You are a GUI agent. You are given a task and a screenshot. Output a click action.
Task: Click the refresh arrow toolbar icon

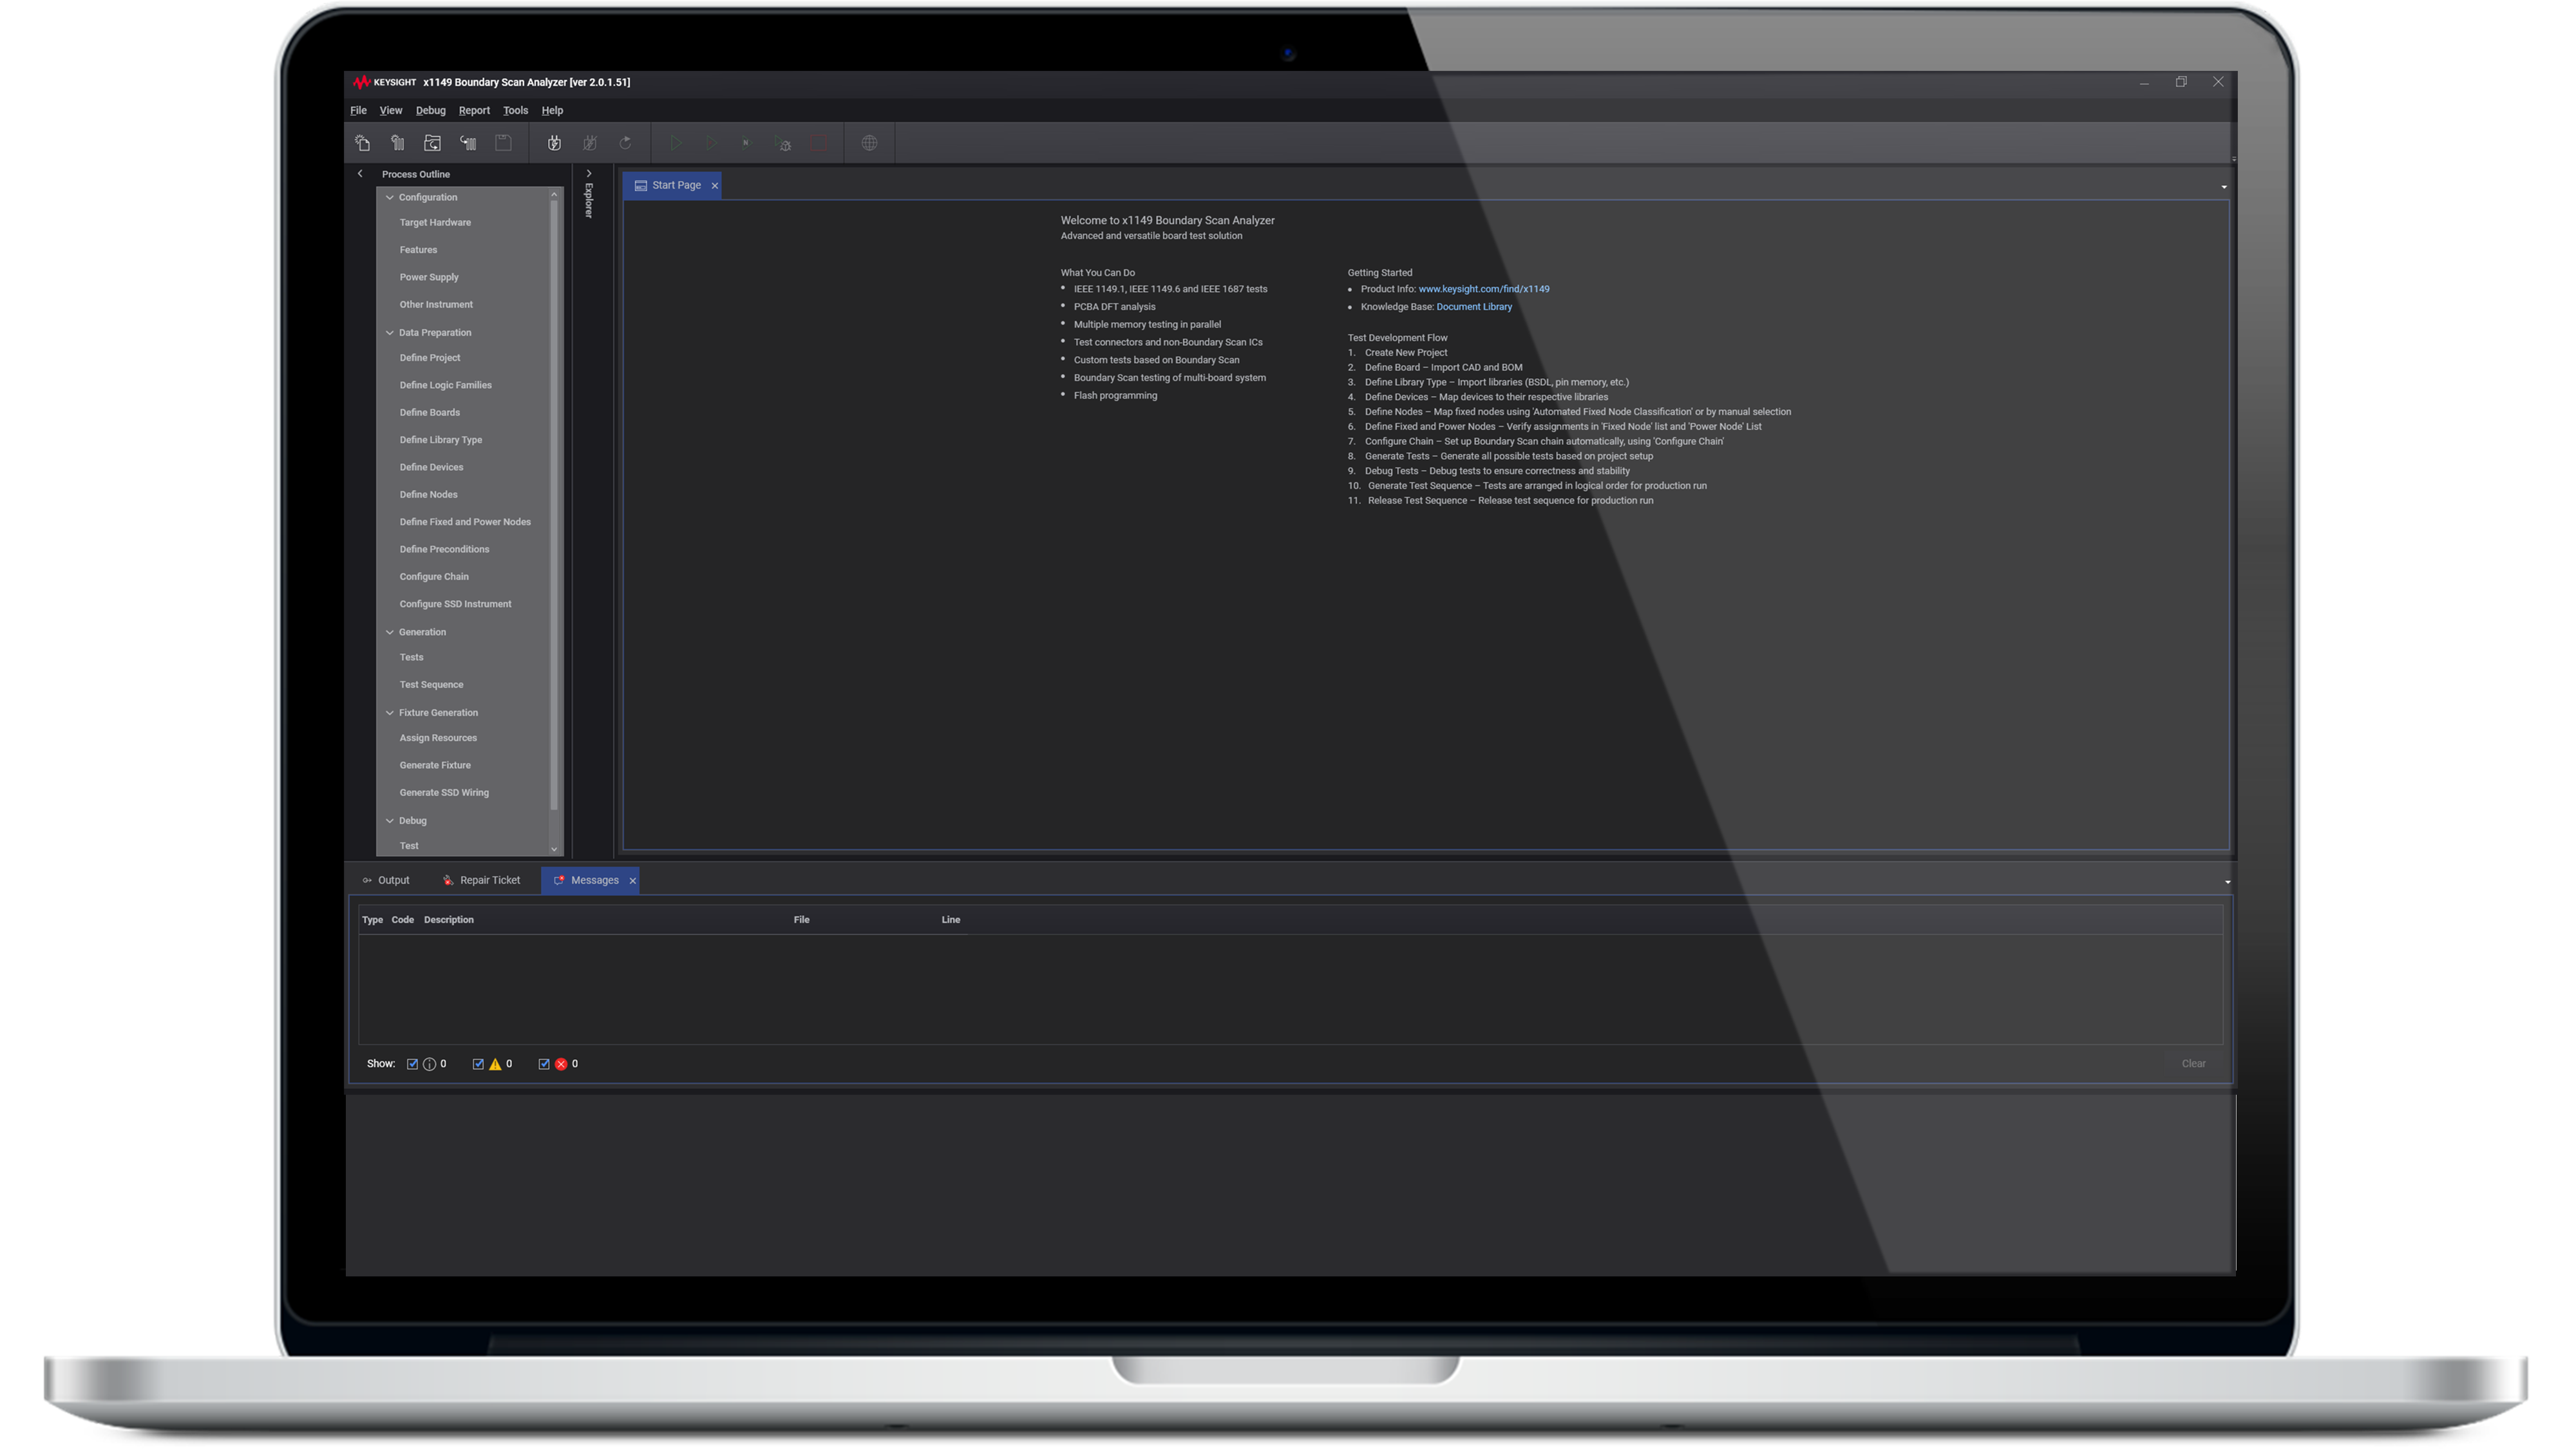625,143
